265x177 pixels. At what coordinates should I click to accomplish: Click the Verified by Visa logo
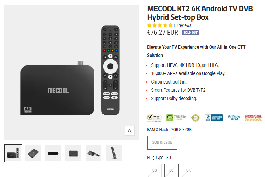pos(234,118)
